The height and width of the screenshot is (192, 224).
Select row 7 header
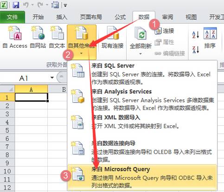(7, 146)
